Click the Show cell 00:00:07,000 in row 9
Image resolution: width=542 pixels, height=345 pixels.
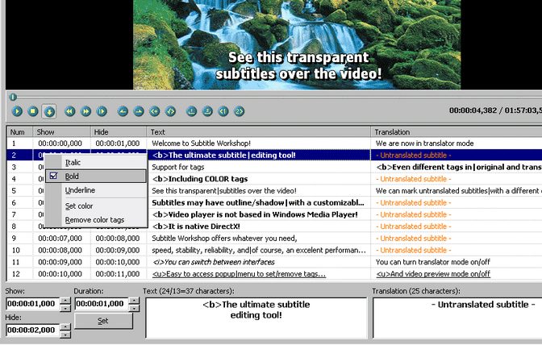(60, 239)
